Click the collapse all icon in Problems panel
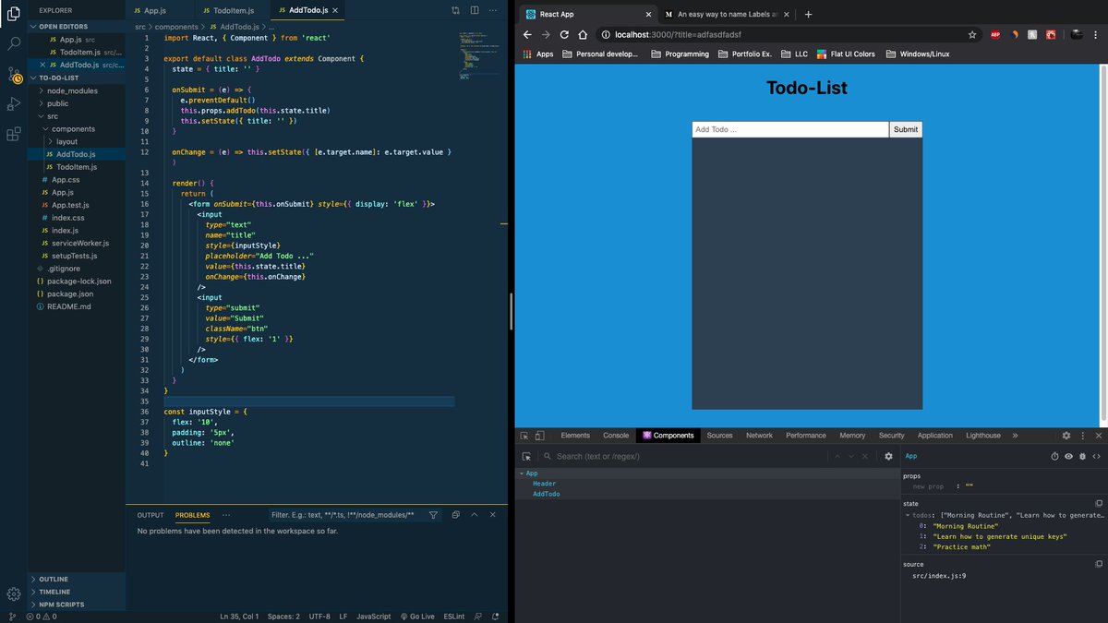1108x623 pixels. (x=455, y=515)
